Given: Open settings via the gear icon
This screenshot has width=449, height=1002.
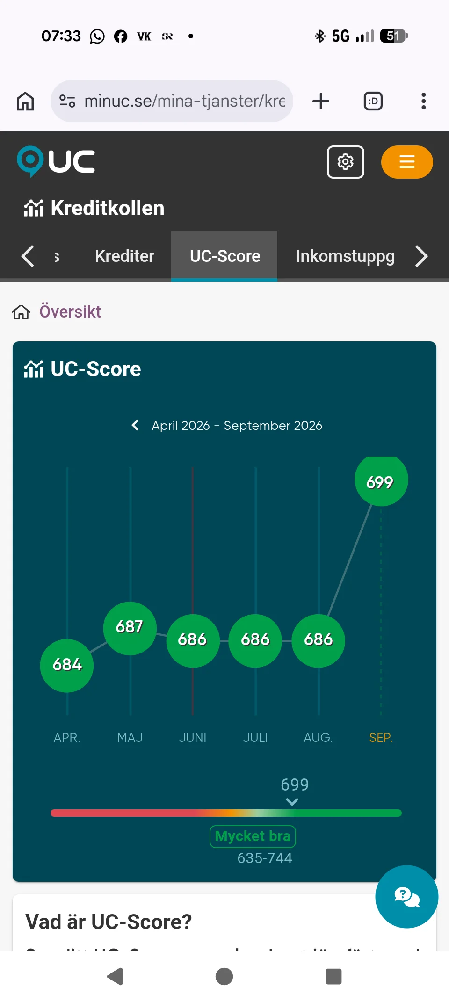Looking at the screenshot, I should click(x=346, y=162).
